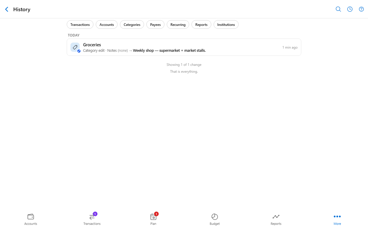This screenshot has width=368, height=230.
Task: Open the Plan calendar in bottom navigation
Action: tap(153, 219)
